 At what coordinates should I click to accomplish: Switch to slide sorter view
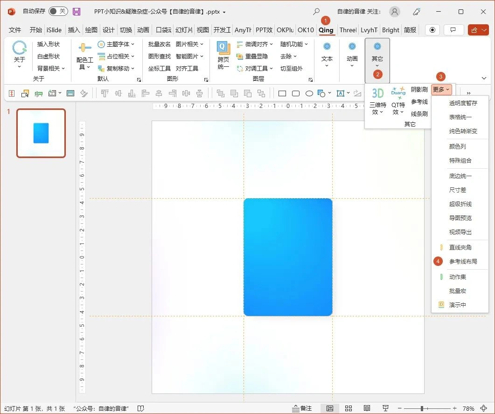tap(349, 408)
